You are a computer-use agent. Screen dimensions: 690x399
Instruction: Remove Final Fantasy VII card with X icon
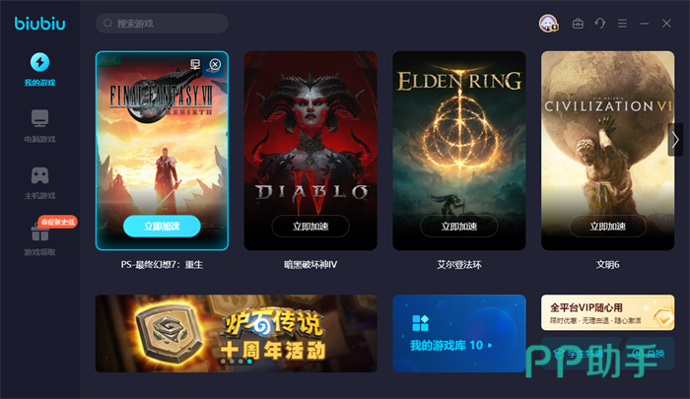[215, 65]
